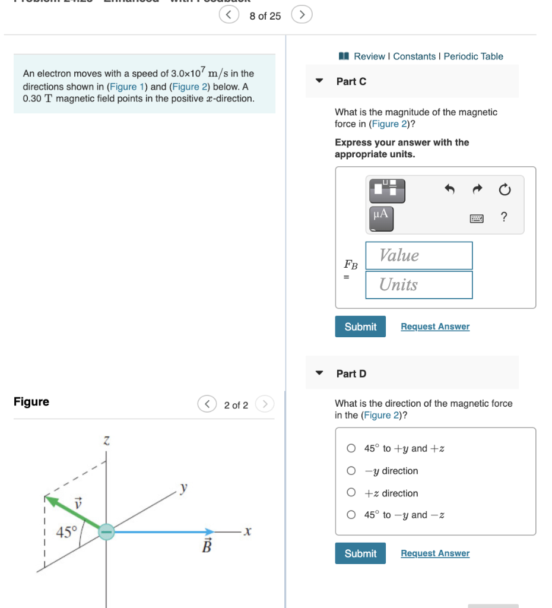Viewport: 552px width, 608px height.
Task: Select the +z direction answer
Action: [351, 493]
